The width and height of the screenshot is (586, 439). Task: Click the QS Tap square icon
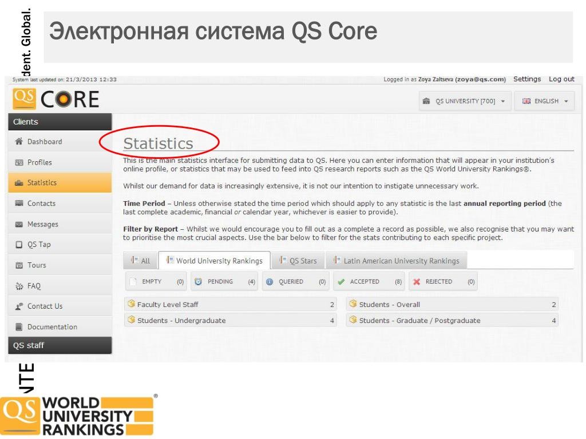pos(19,245)
